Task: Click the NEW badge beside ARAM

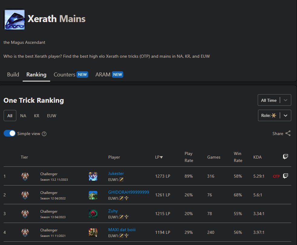Action: 118,74
